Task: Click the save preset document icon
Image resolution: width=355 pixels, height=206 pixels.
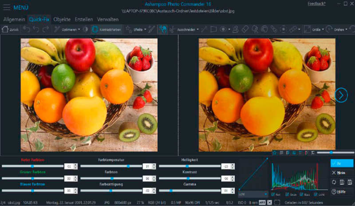Action: (x=350, y=182)
